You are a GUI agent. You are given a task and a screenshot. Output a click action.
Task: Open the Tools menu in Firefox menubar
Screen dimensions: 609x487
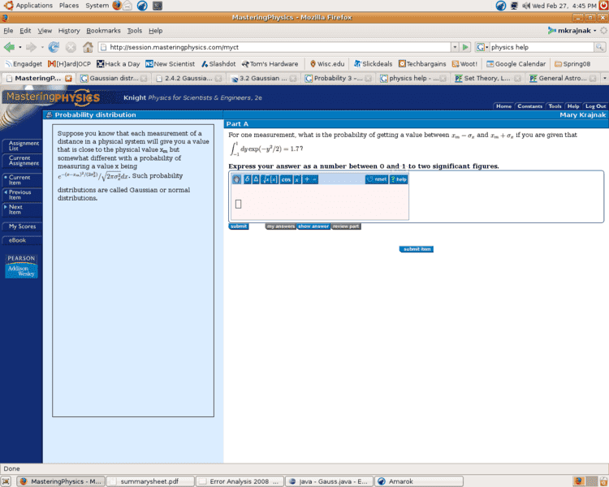coord(134,31)
